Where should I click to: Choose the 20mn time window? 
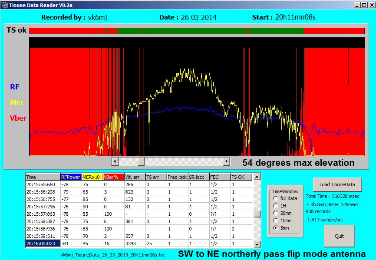(276, 213)
